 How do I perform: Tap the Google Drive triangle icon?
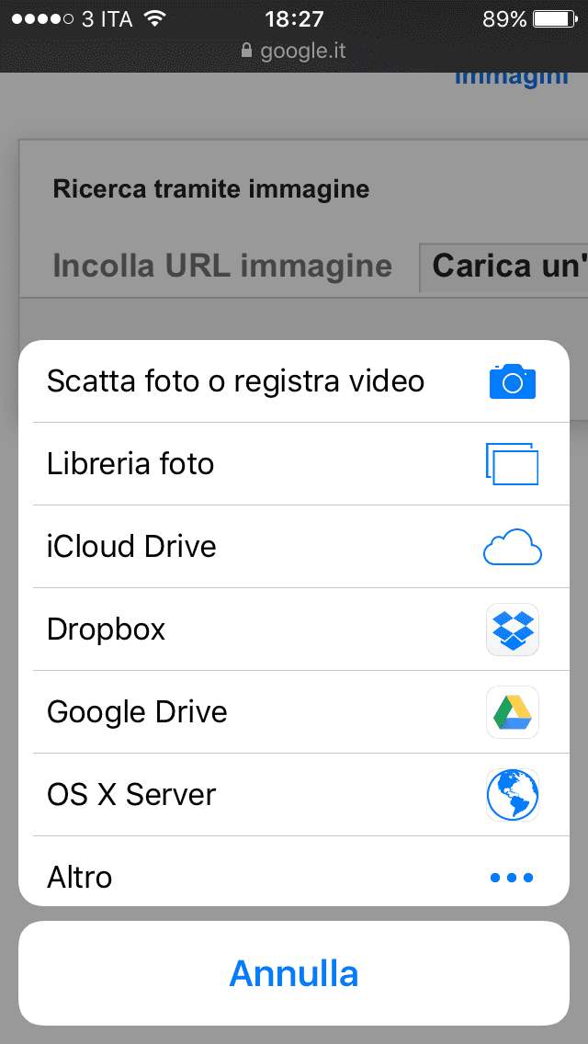(512, 712)
